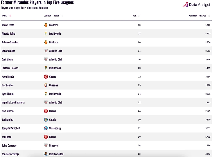Toggle sort arrows next to Minutes Played
This screenshot has height=157, width=212.
pos(209,16)
